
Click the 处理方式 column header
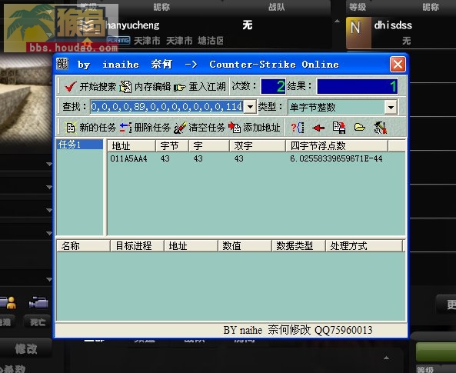pos(364,246)
